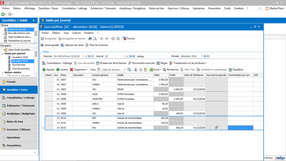Open the Actions menu in the journal window
The height and width of the screenshot is (161, 286).
[x=77, y=33]
